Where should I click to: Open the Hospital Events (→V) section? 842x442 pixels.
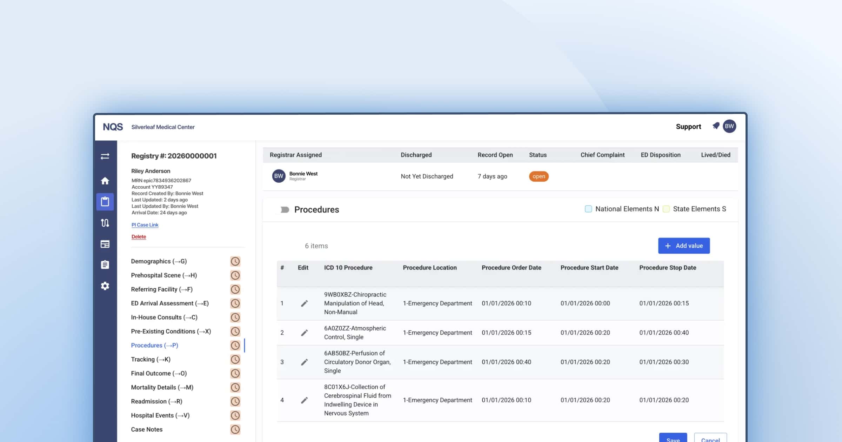[x=160, y=415]
